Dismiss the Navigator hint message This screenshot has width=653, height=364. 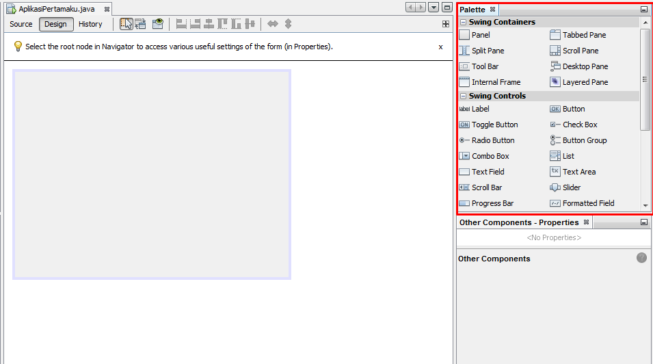[440, 47]
